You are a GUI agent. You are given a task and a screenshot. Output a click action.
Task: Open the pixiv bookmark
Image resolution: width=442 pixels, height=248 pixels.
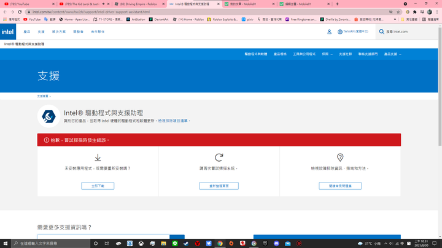(247, 20)
